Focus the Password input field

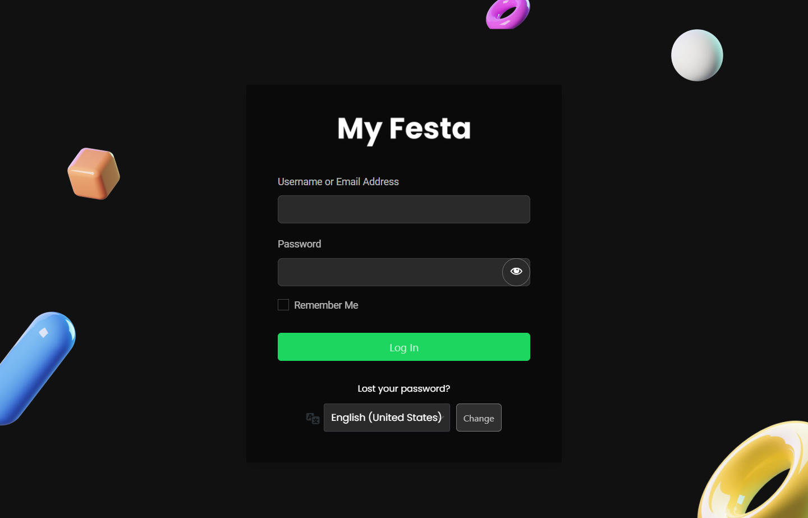click(x=390, y=272)
